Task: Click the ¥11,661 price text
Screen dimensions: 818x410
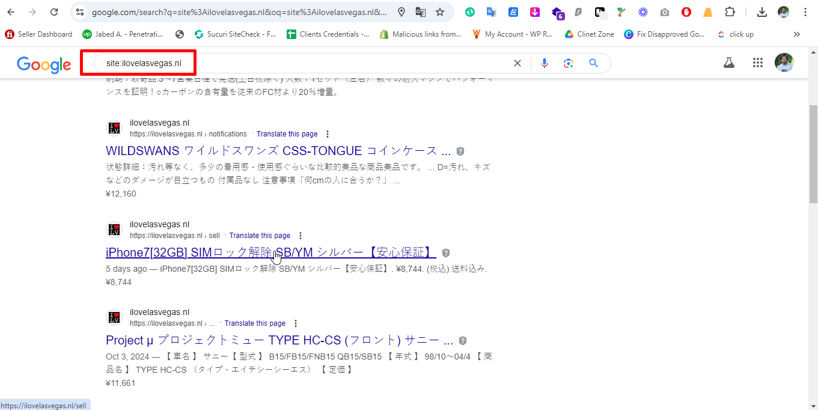Action: click(120, 383)
